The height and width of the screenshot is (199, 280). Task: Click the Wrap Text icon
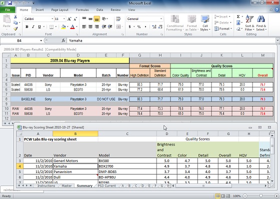click(118, 18)
